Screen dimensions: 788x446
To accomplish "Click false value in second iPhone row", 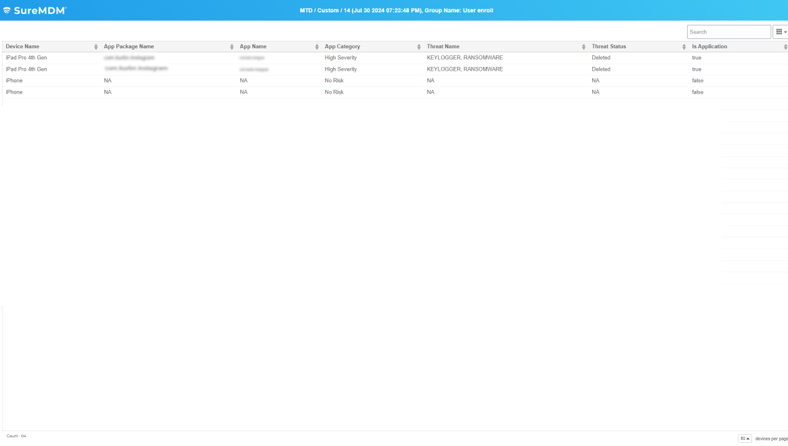I will 698,92.
